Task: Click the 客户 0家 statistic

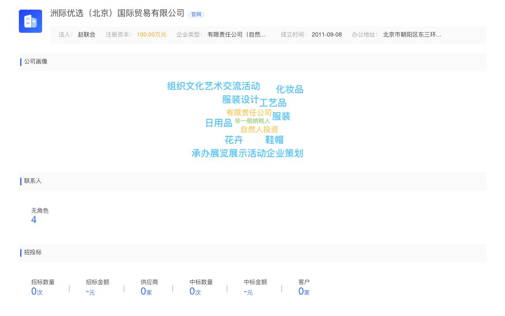Action: point(304,291)
